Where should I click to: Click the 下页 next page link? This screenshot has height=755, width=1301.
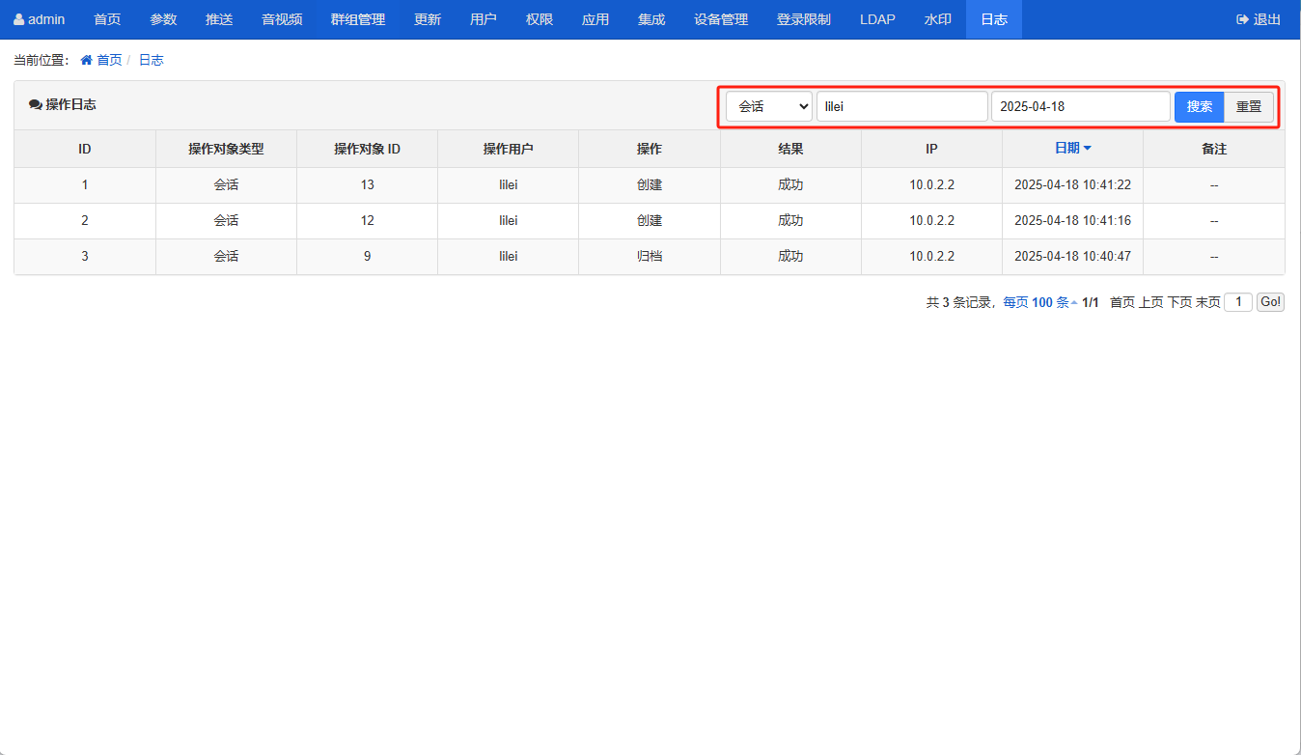(1179, 302)
